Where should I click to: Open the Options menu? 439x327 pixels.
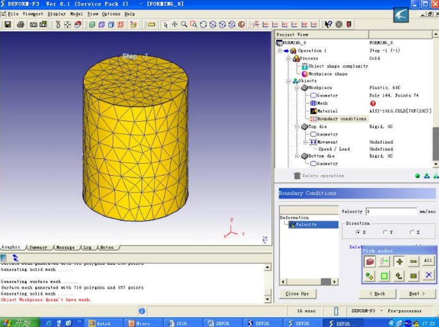coord(111,14)
